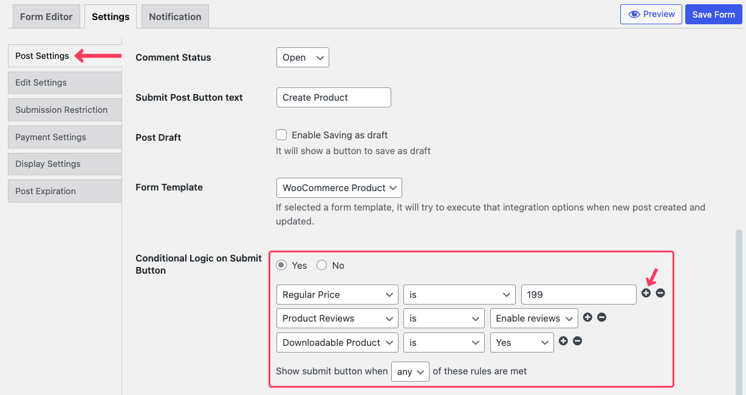The height and width of the screenshot is (395, 746).
Task: Open Edit Settings section
Action: 64,83
